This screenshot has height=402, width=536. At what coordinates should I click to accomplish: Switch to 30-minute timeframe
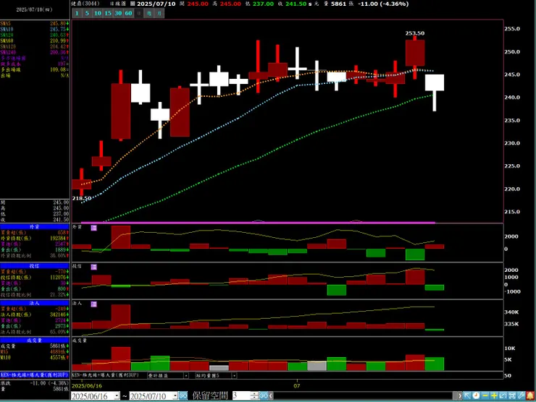[118, 13]
